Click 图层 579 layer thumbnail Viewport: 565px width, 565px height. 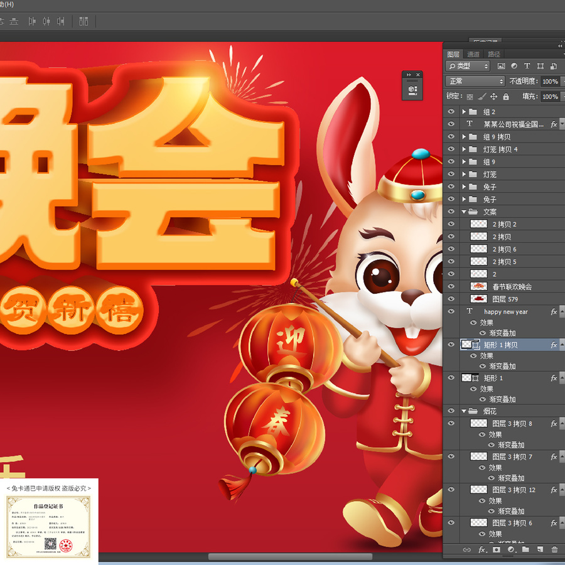479,299
